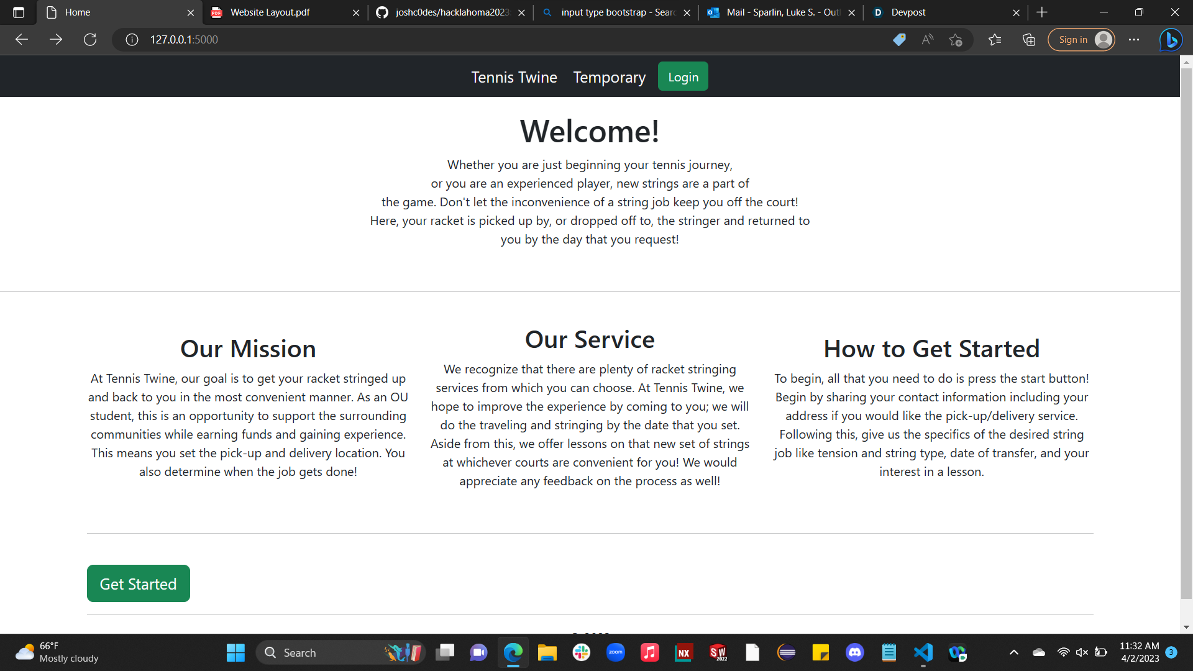Open browser Settings and more menu
This screenshot has width=1193, height=671.
coord(1134,40)
